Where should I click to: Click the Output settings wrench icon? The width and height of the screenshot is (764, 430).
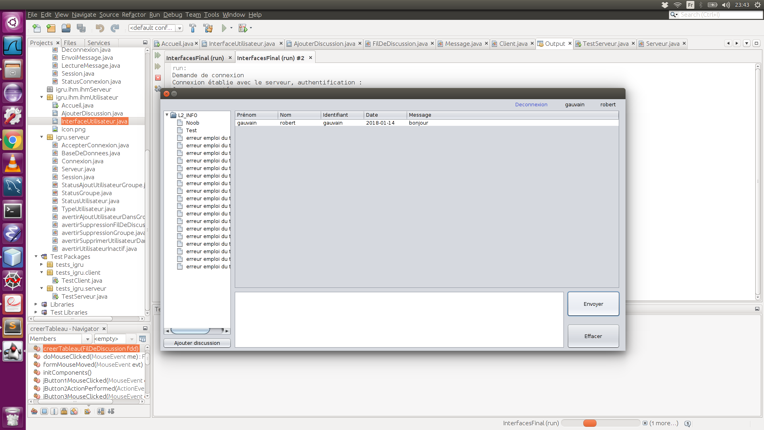tap(158, 89)
